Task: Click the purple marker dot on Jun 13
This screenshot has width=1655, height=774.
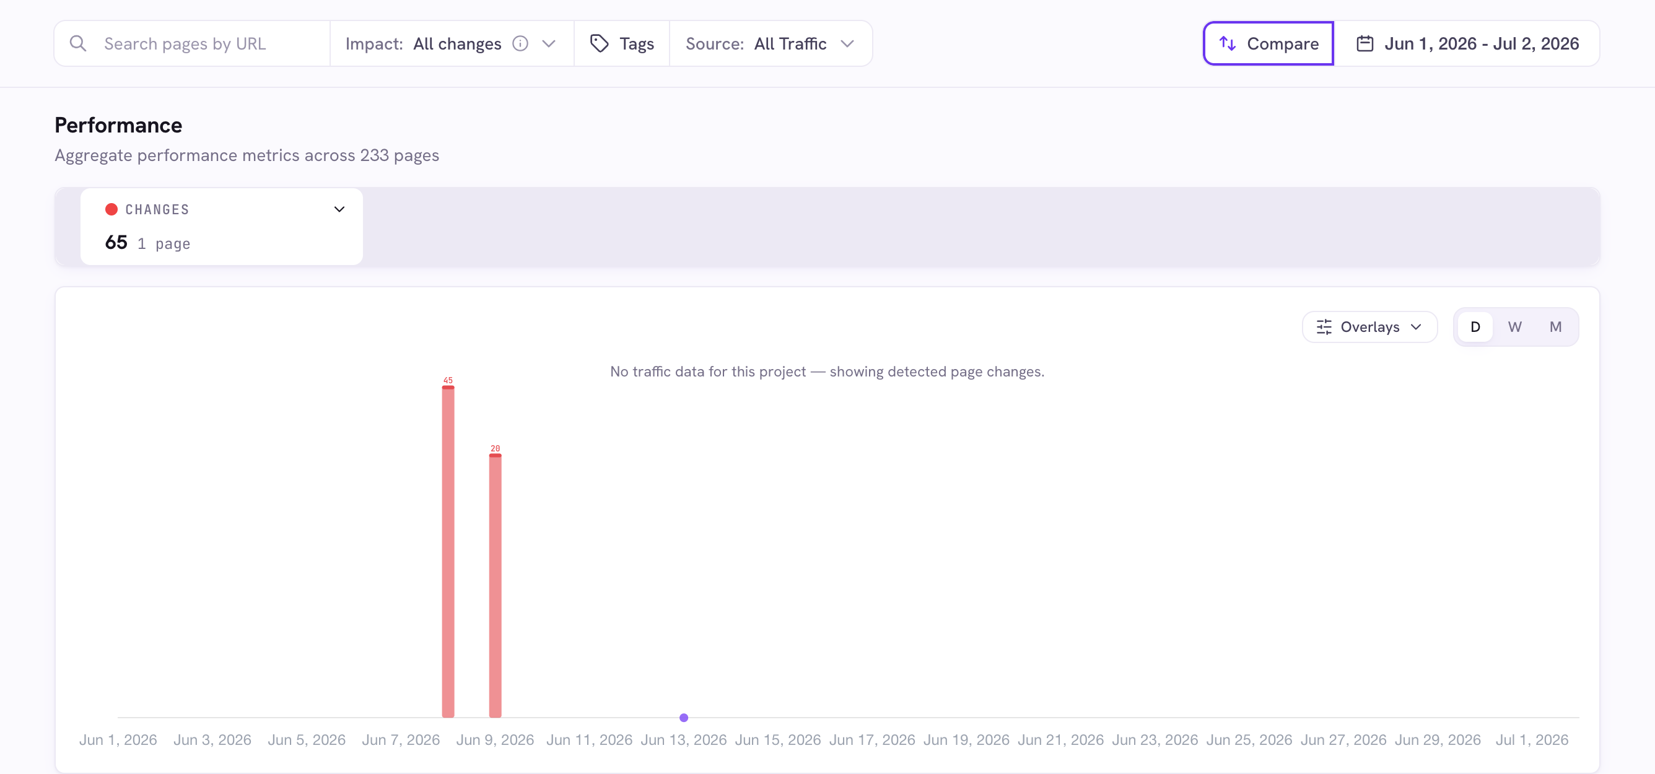Action: pos(684,718)
